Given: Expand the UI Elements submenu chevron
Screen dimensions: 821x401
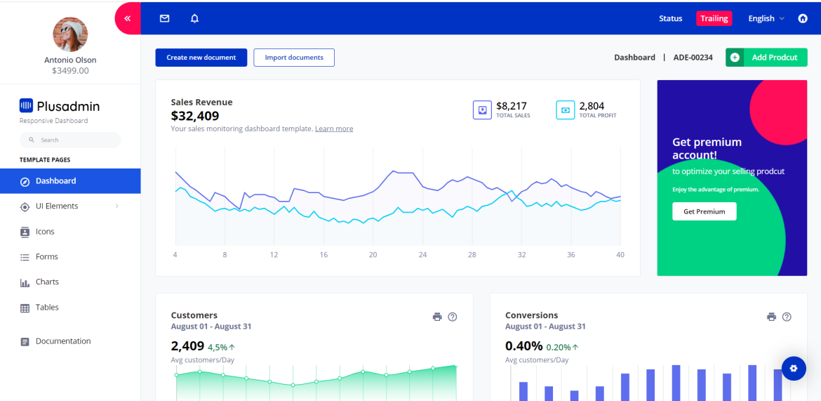Looking at the screenshot, I should pyautogui.click(x=116, y=206).
